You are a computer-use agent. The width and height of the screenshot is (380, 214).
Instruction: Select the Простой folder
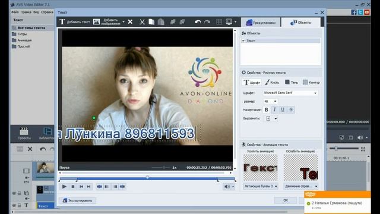[21, 46]
